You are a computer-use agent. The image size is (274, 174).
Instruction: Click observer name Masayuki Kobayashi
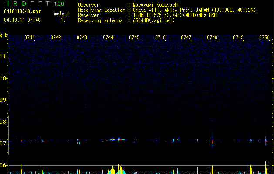156,5
